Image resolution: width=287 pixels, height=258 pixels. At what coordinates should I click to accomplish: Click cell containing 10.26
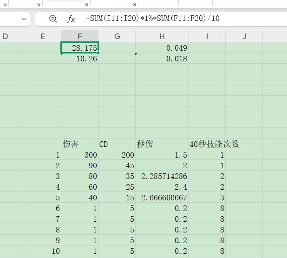[79, 59]
